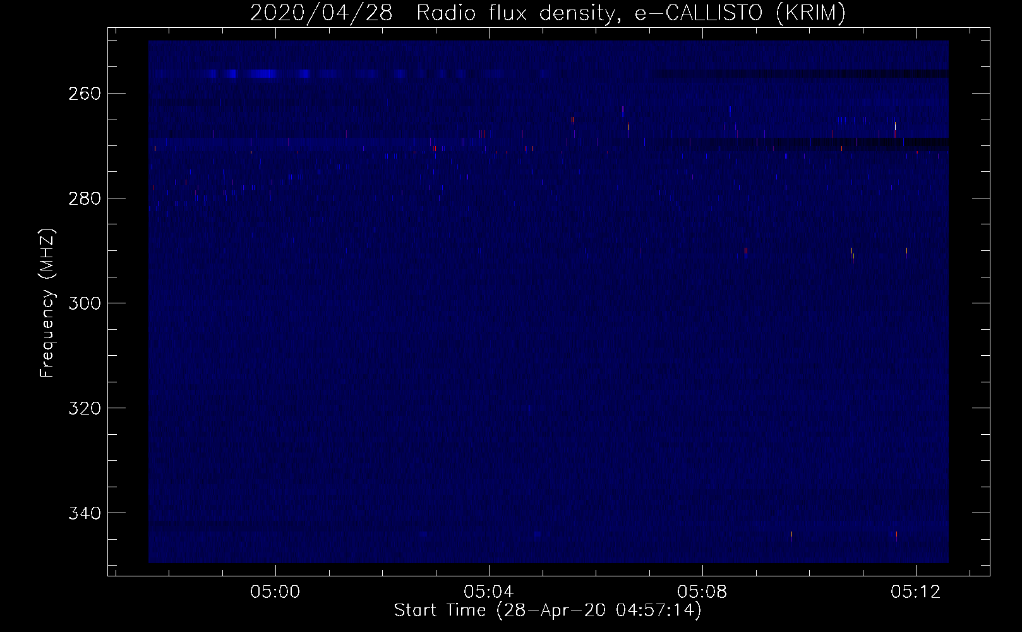Click the 05:04 time tick label
1022x632 pixels.
(489, 592)
